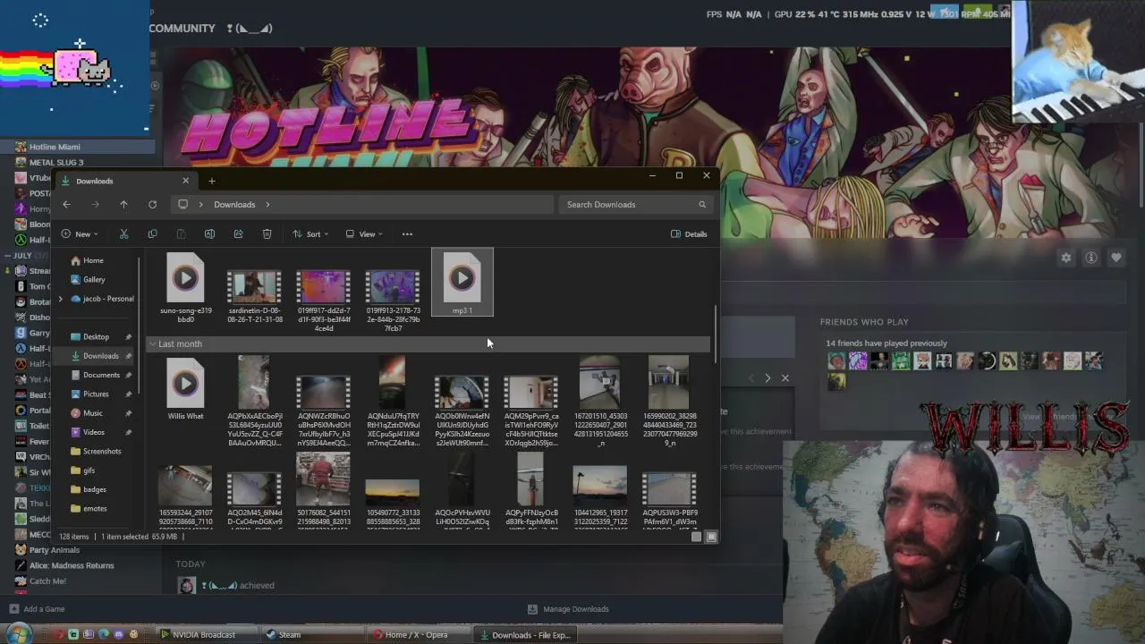Rename the selected file
1145x644 pixels.
point(209,234)
